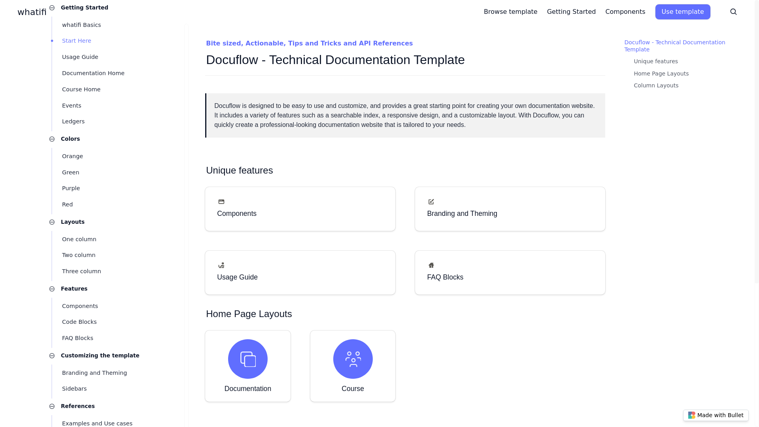
Task: Open Components under Features in sidebar
Action: coord(80,306)
